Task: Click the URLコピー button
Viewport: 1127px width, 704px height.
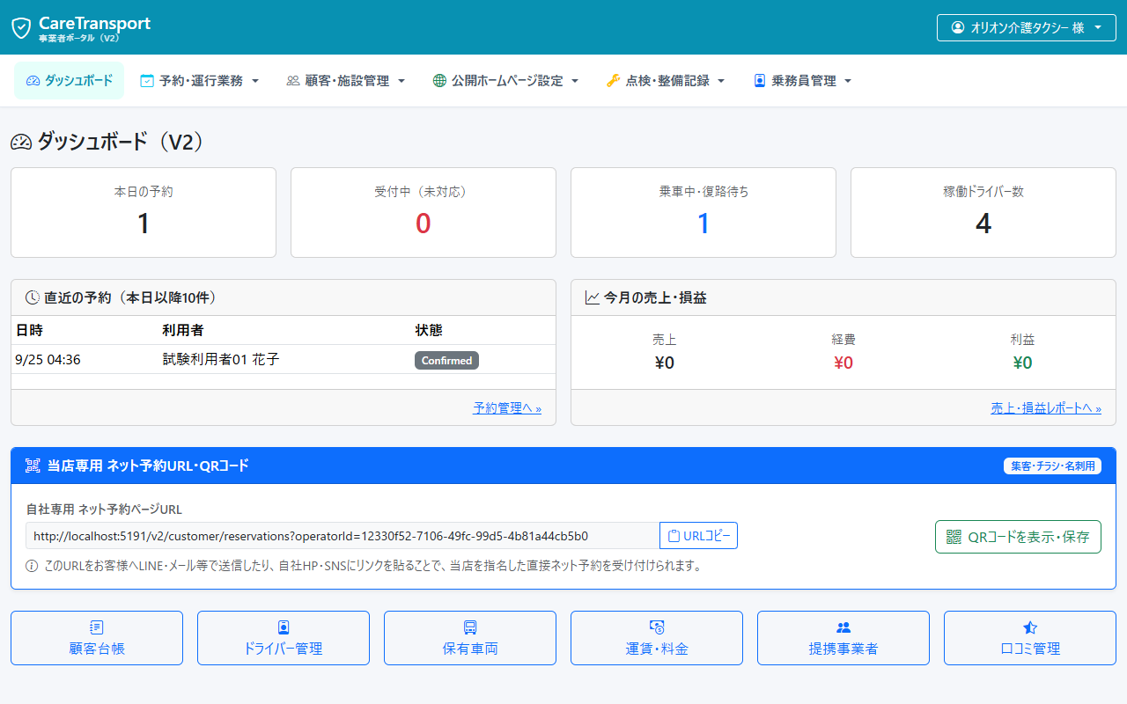Action: tap(698, 536)
